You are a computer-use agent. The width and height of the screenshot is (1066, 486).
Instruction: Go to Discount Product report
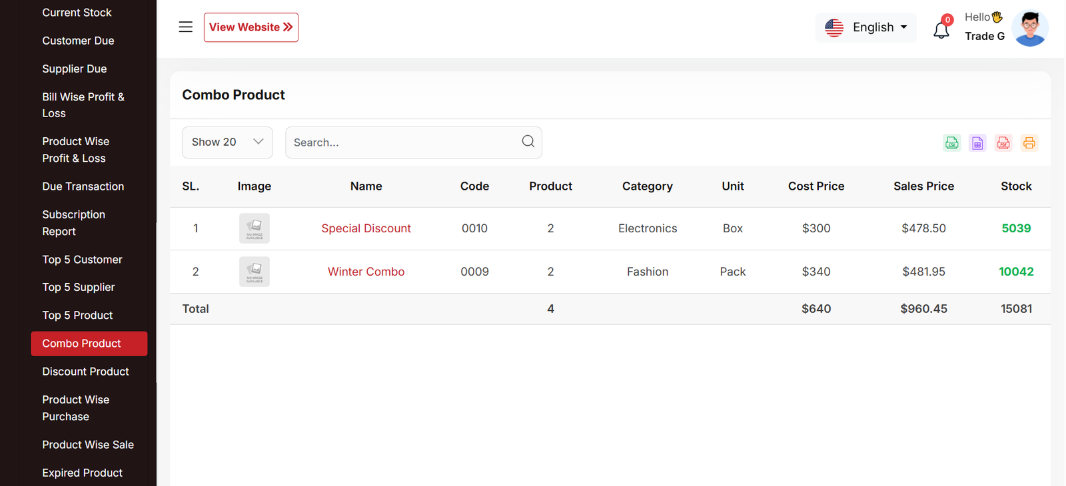(85, 371)
